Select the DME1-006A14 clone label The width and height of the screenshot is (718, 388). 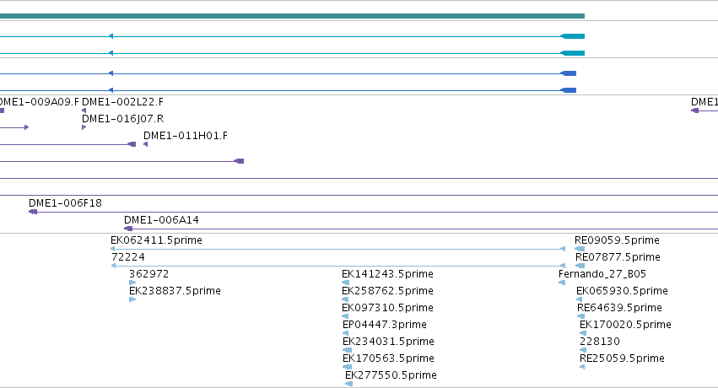[x=161, y=219]
